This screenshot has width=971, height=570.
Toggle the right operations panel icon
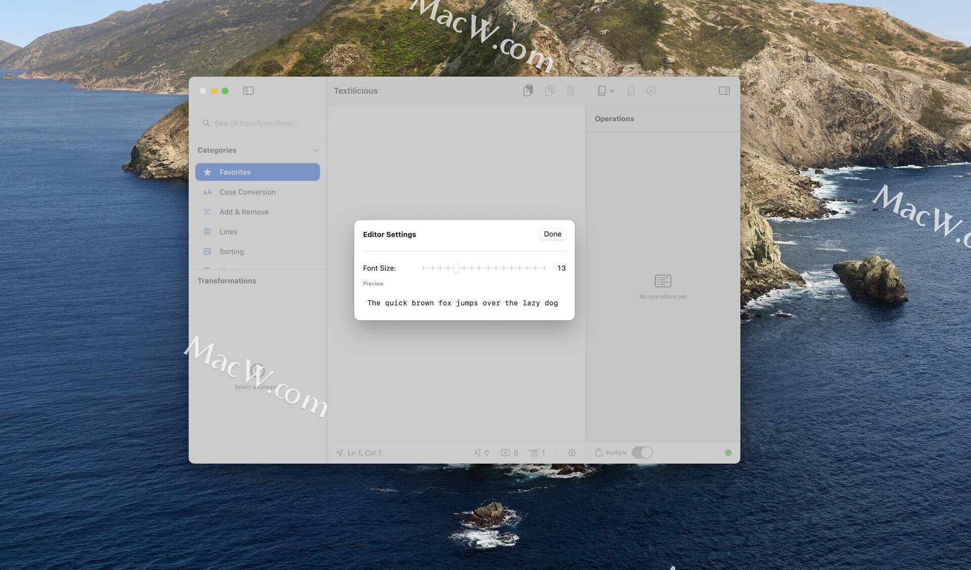[724, 91]
